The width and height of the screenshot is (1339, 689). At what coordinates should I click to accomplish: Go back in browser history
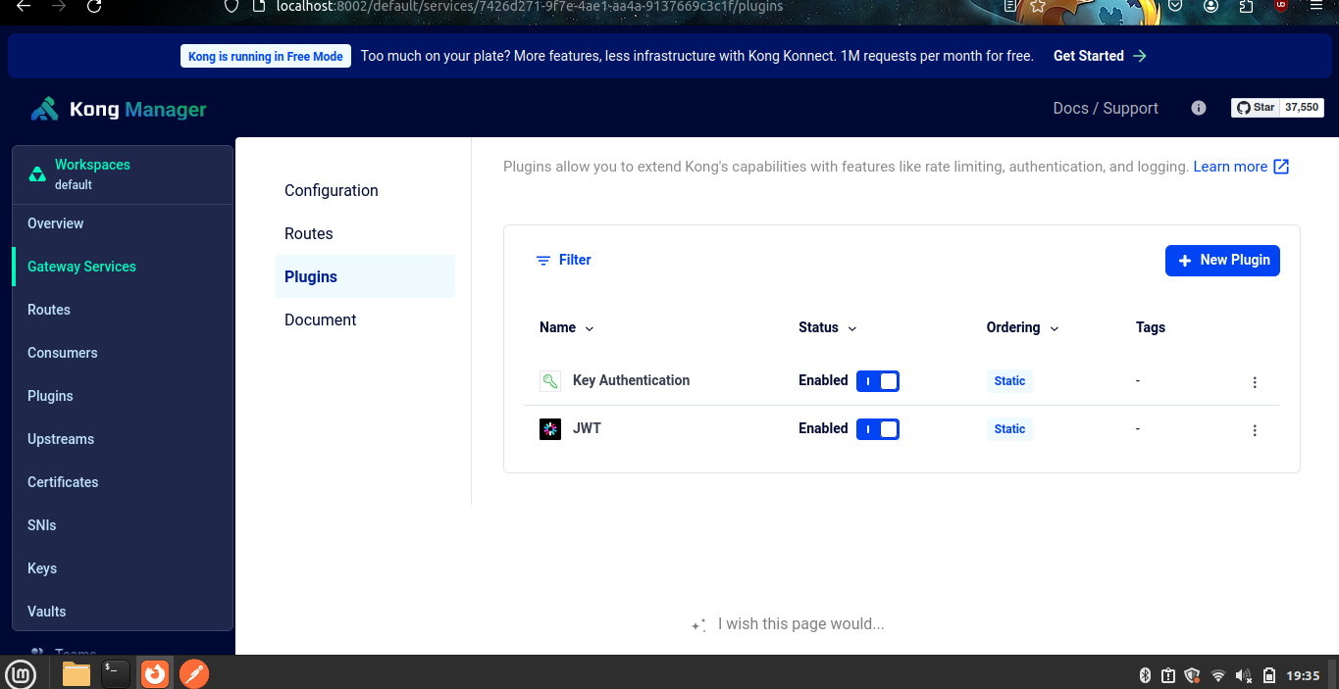(24, 6)
